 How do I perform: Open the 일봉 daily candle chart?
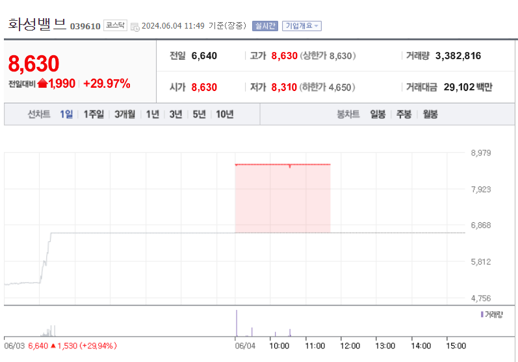click(378, 114)
